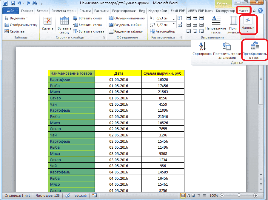
Task: Click Insert Right (Вставить справа) button
Action: [x=89, y=31]
